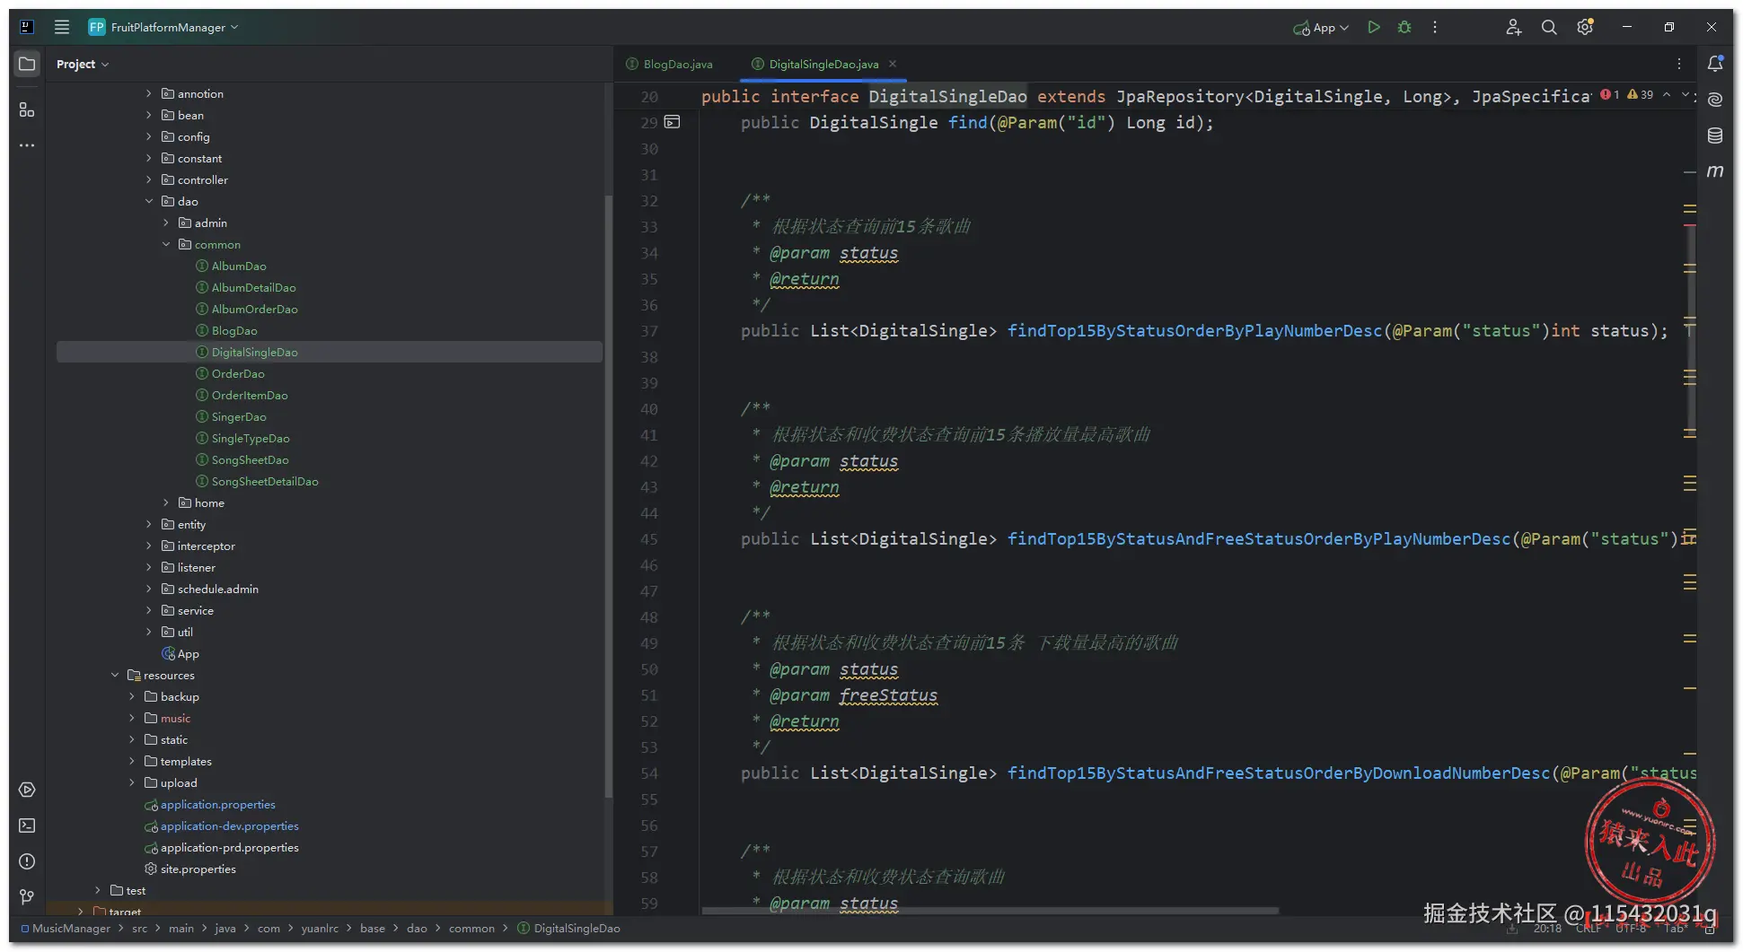Open the Git version control tool window
Viewport: 1743px width, 952px height.
[x=27, y=897]
